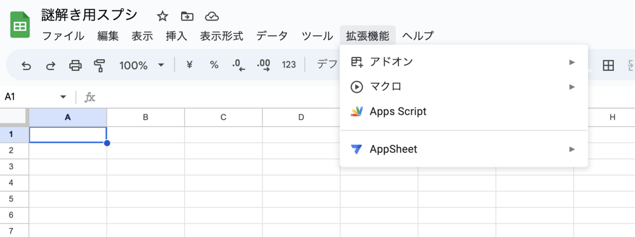Screen dimensions: 635x237
Task: Click the select-all corner box
Action: tap(14, 118)
